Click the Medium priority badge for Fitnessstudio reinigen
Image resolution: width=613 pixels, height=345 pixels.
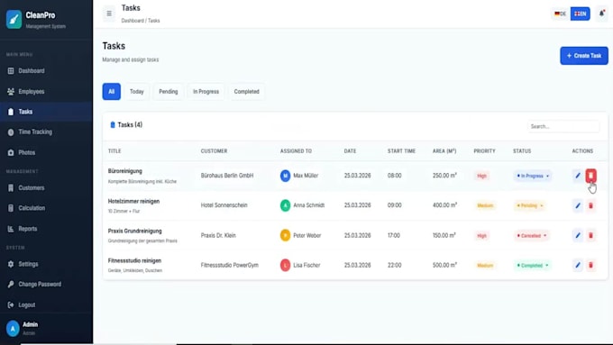pyautogui.click(x=485, y=266)
